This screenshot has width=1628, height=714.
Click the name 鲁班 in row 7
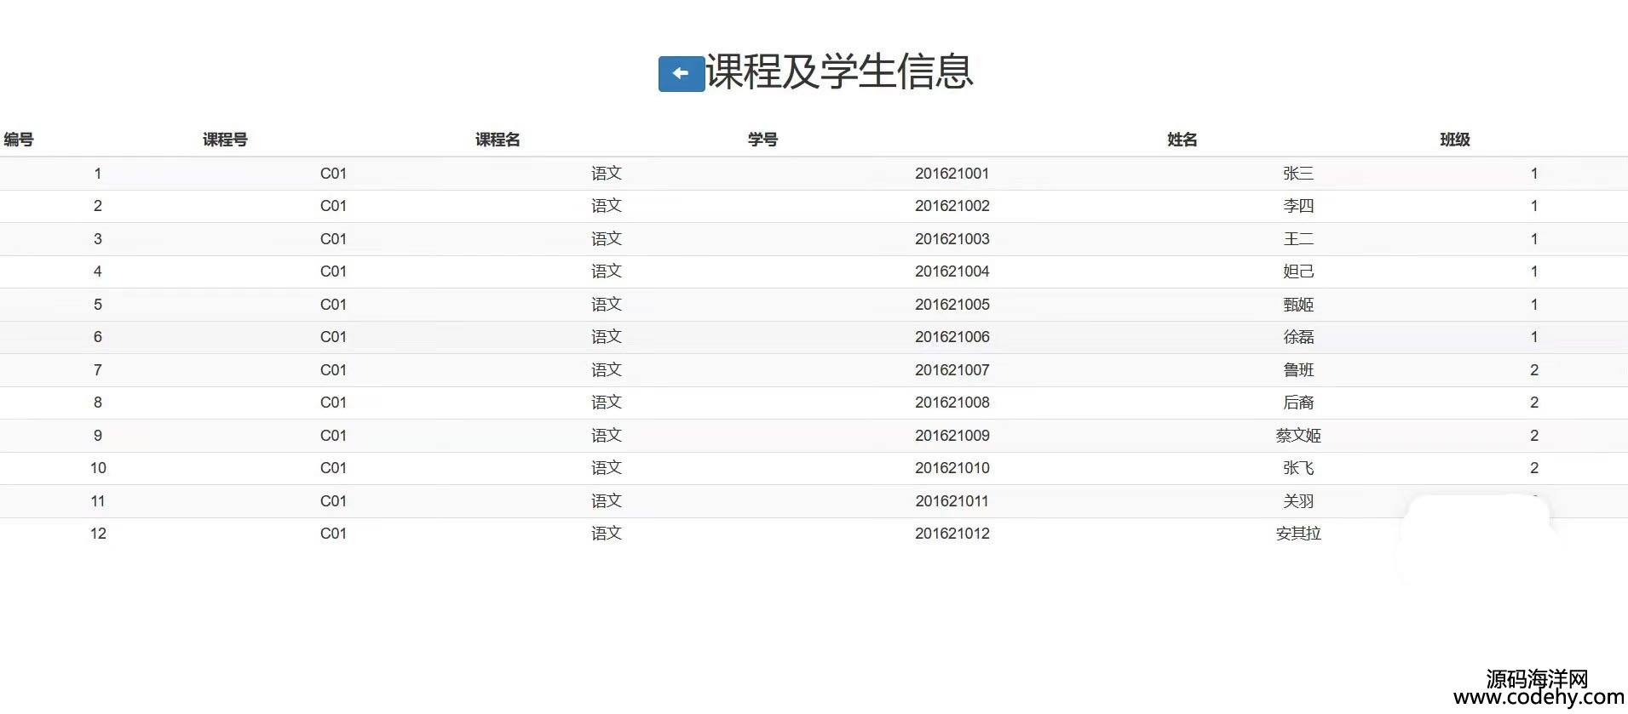1298,370
